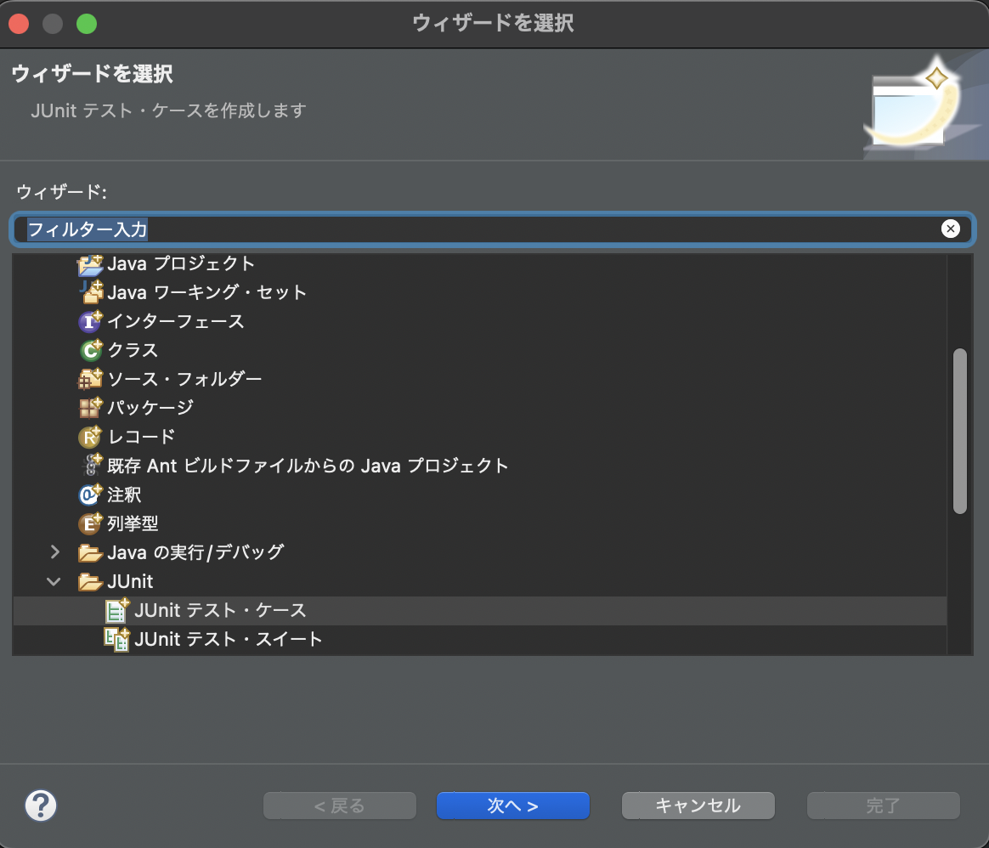989x848 pixels.
Task: Select the インターフェース entry
Action: click(175, 322)
